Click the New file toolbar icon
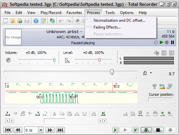This screenshot has width=179, height=135. pos(6,21)
